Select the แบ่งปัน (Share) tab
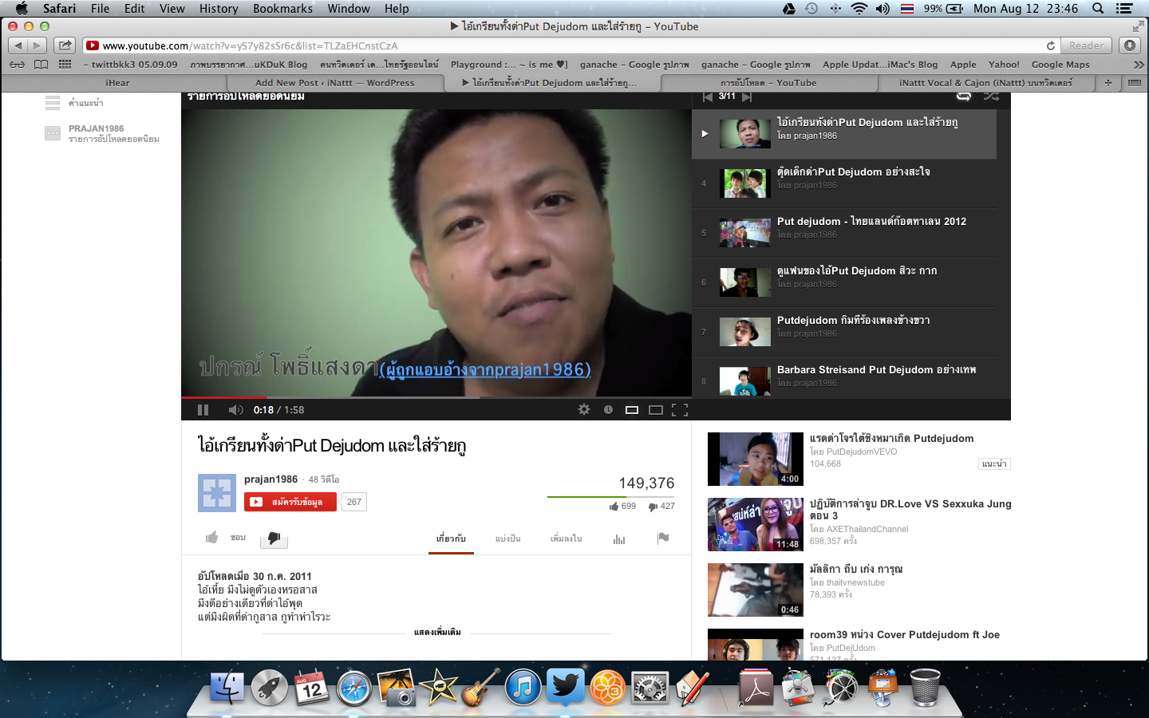 point(507,538)
